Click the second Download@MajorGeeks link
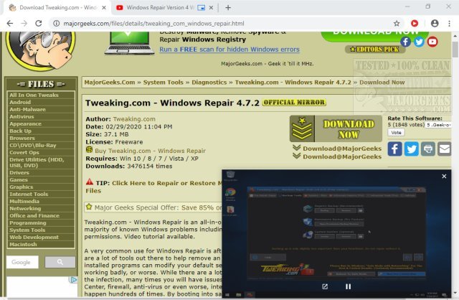Image resolution: width=459 pixels, height=300 pixels. pyautogui.click(x=342, y=156)
